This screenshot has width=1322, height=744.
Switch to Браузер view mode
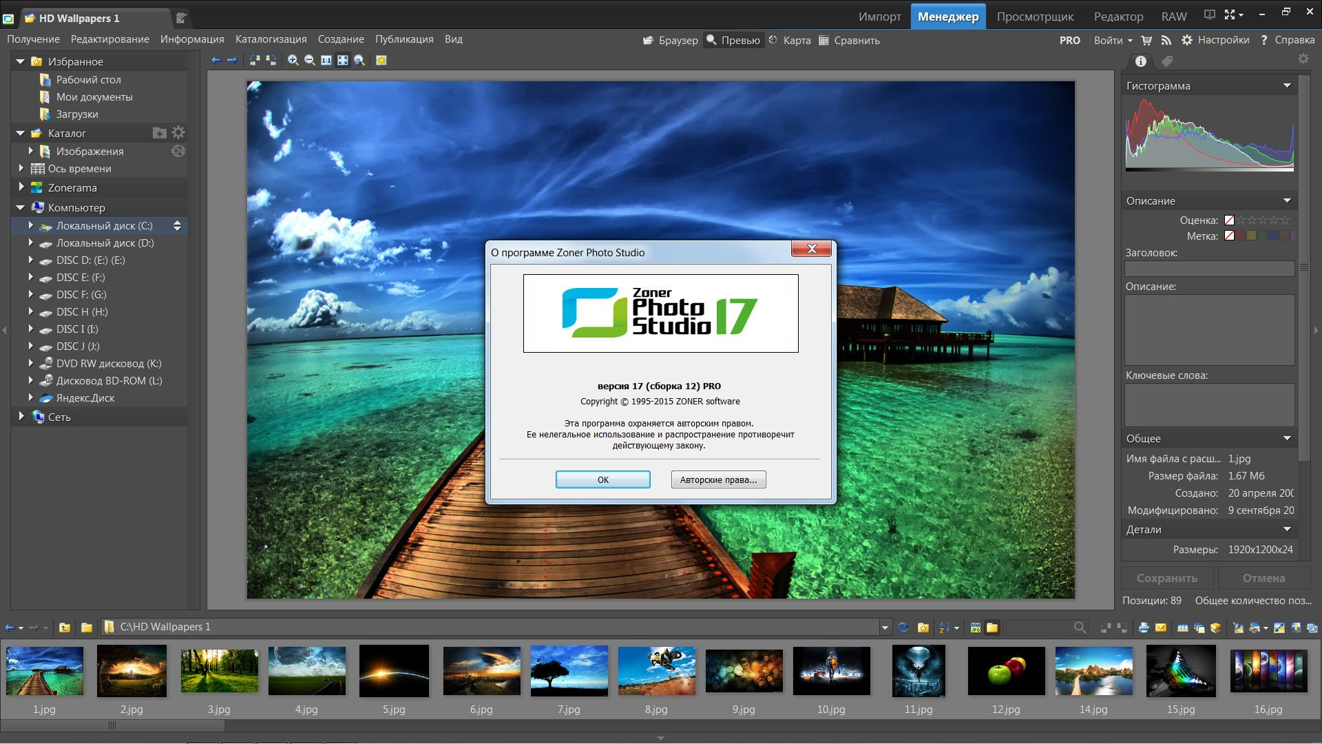pos(670,41)
